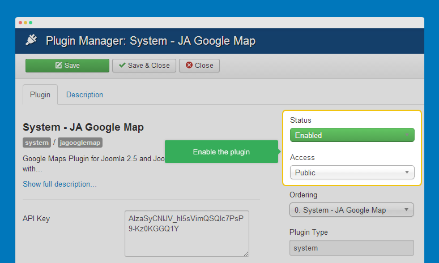Click the 'jagooglemap' label badge
The image size is (439, 263).
(80, 143)
